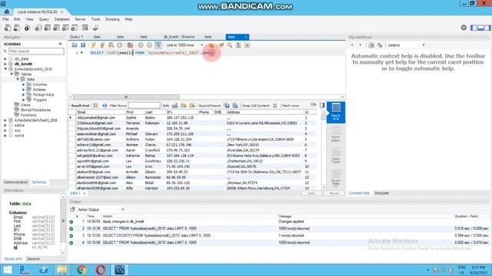Viewport: 492px width, 276px height.
Task: Expand the Foreign Keys node
Action: 24,94
